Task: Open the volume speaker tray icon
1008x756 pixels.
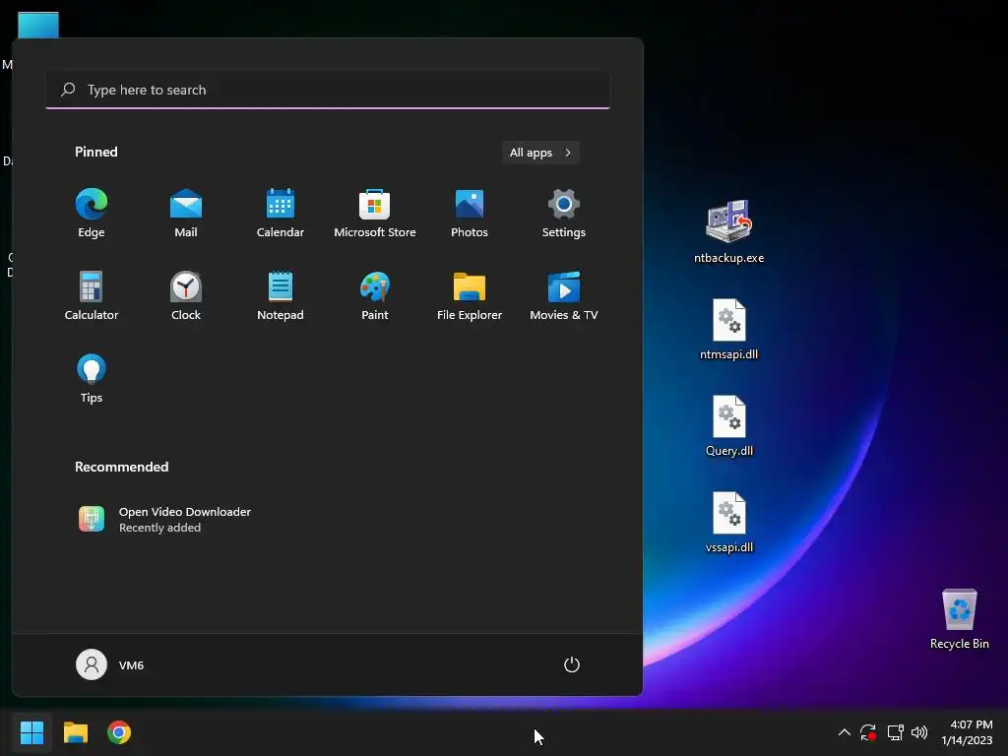Action: (x=919, y=732)
